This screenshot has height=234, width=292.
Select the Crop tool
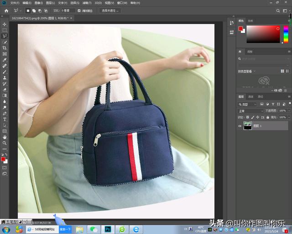coord(5,48)
